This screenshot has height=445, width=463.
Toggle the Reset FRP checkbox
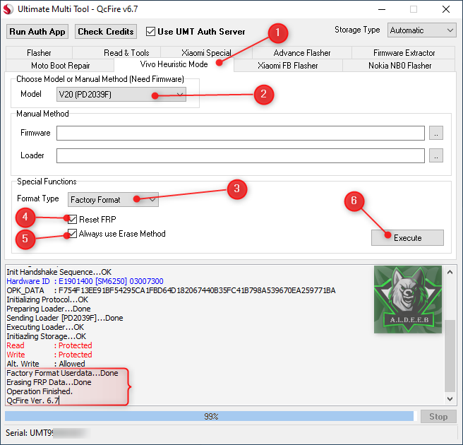(72, 220)
